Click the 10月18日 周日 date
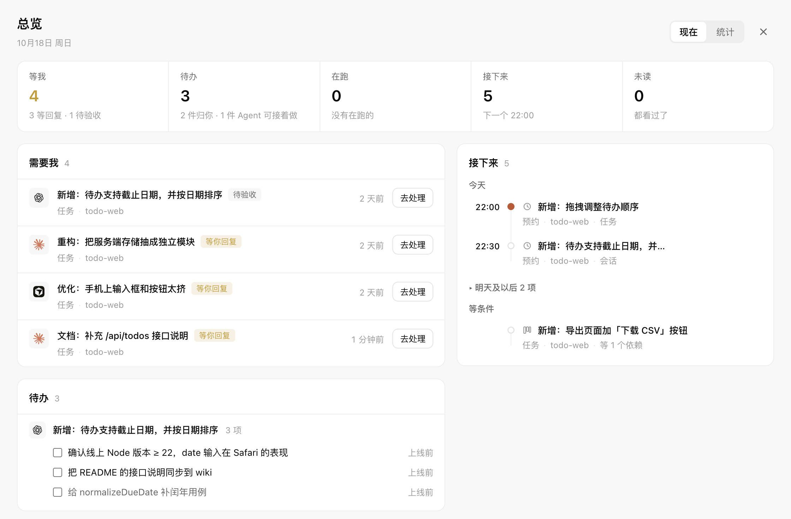 (44, 43)
